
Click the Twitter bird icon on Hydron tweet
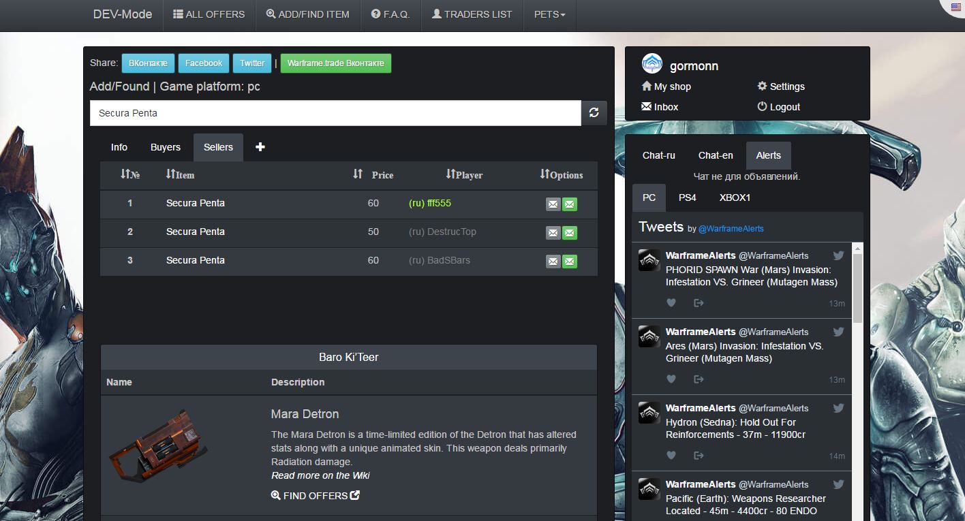tap(839, 408)
